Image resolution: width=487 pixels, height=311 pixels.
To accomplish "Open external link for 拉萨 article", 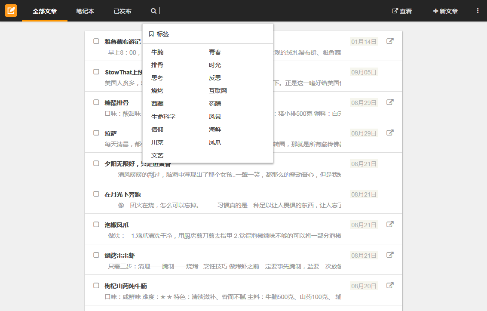I will pyautogui.click(x=390, y=132).
